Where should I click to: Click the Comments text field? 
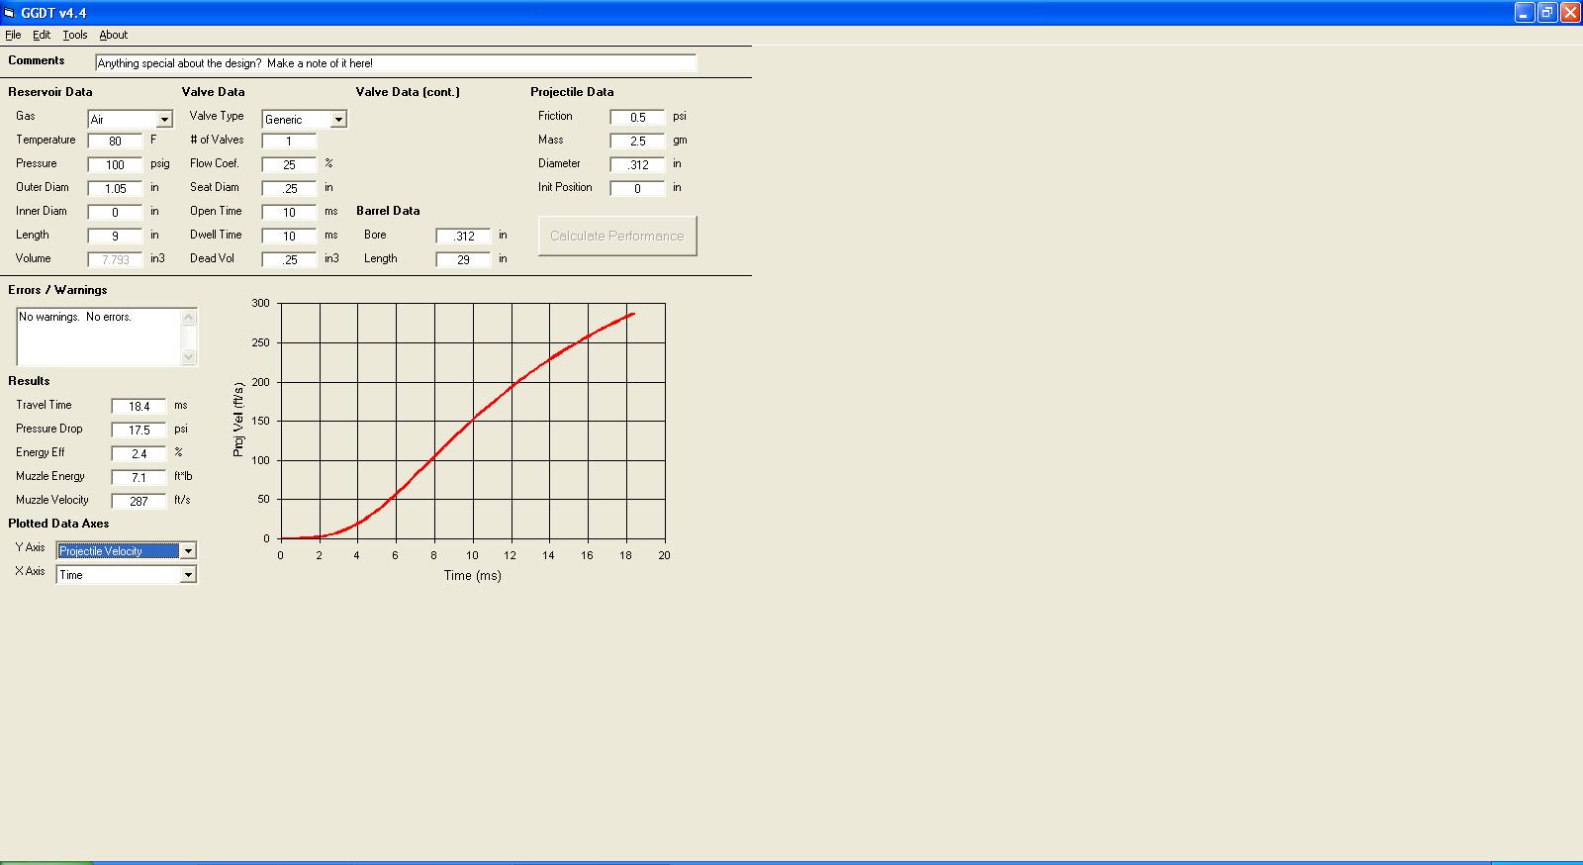[396, 63]
